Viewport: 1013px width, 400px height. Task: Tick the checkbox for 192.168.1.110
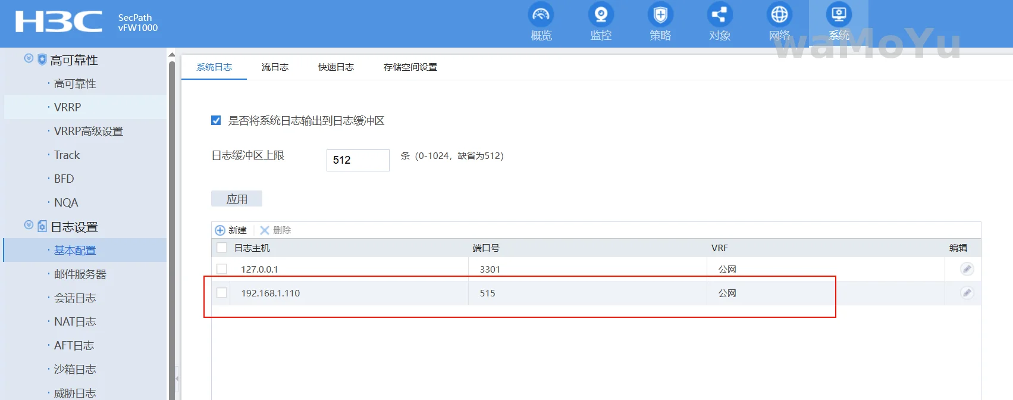(x=222, y=293)
